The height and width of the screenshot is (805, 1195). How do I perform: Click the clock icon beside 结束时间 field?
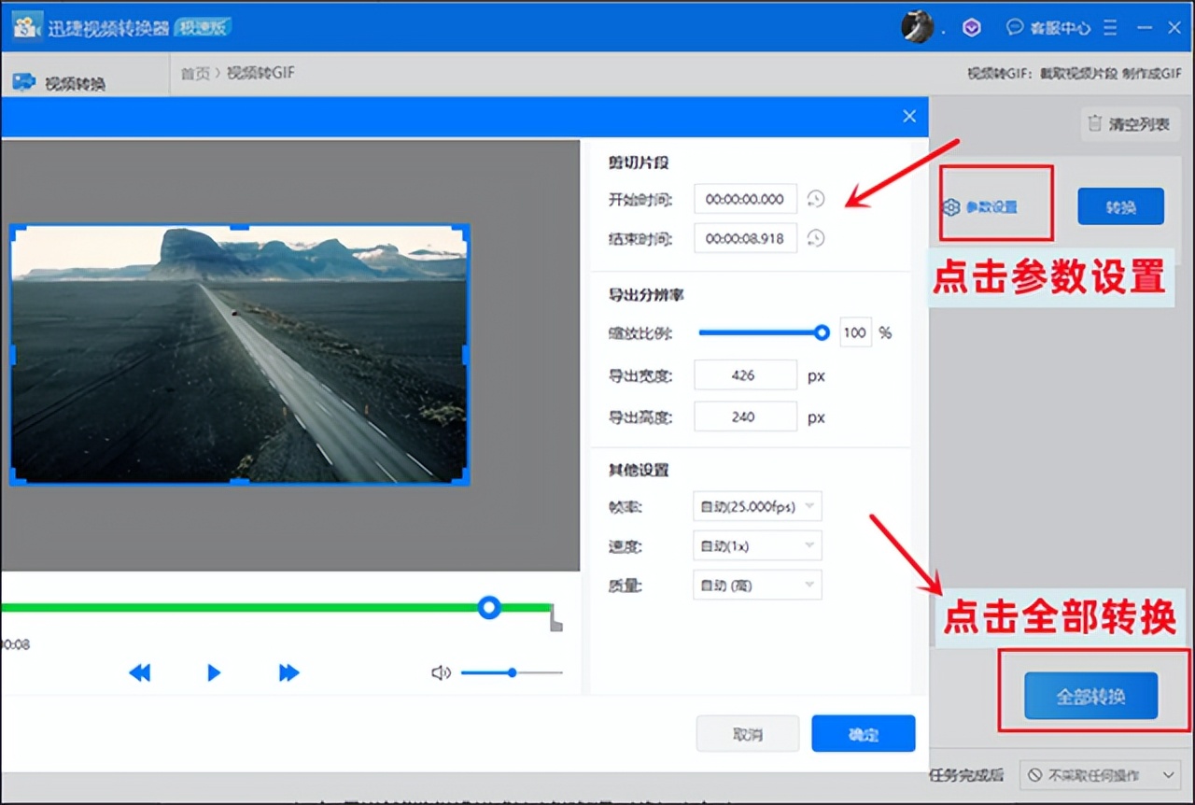(815, 238)
